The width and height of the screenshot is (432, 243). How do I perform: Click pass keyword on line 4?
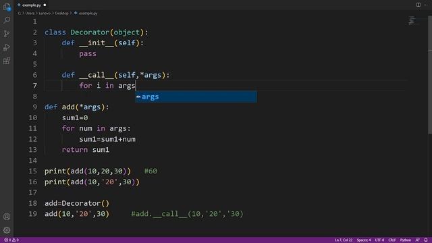point(88,54)
